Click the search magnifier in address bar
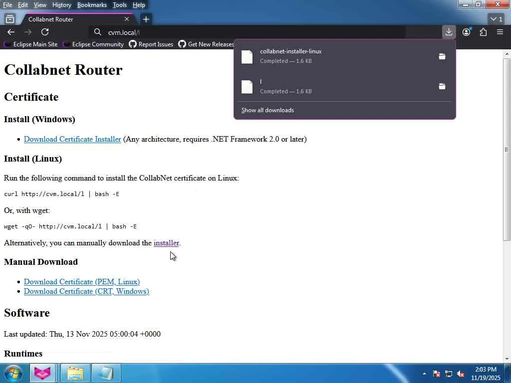 click(97, 32)
